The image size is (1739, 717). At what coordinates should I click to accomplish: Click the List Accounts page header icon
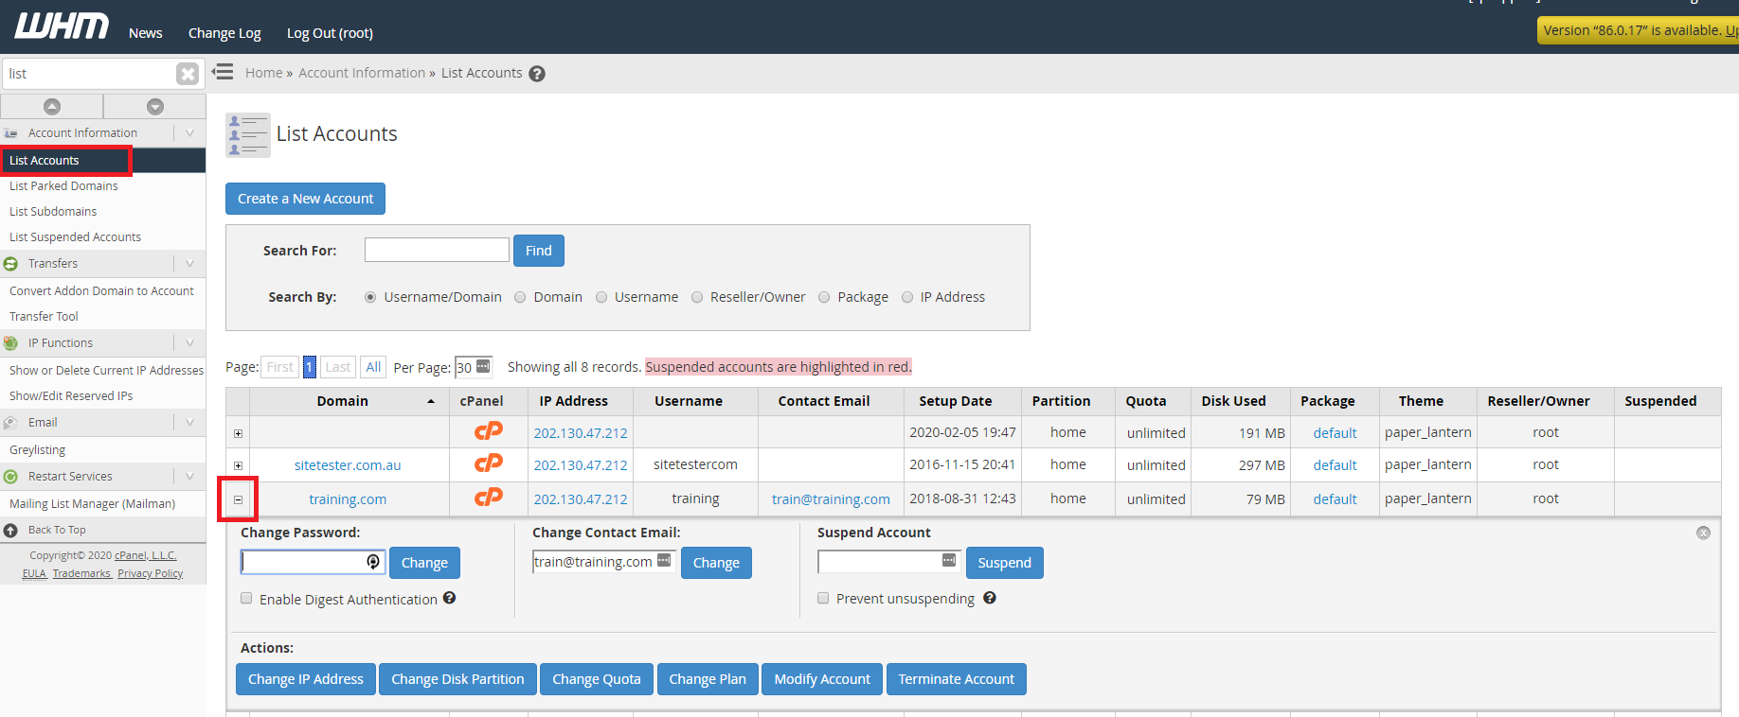pos(248,134)
